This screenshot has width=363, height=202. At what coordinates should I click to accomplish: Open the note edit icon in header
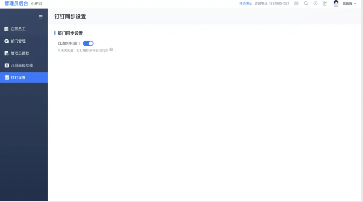[x=325, y=3]
